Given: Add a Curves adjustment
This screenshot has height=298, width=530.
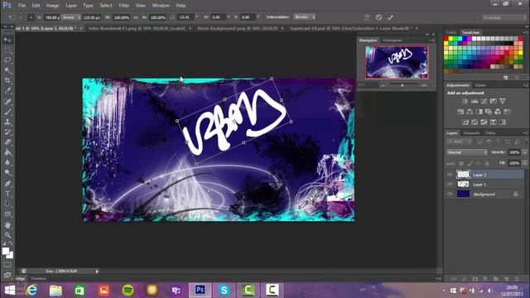Looking at the screenshot, I should (484, 101).
